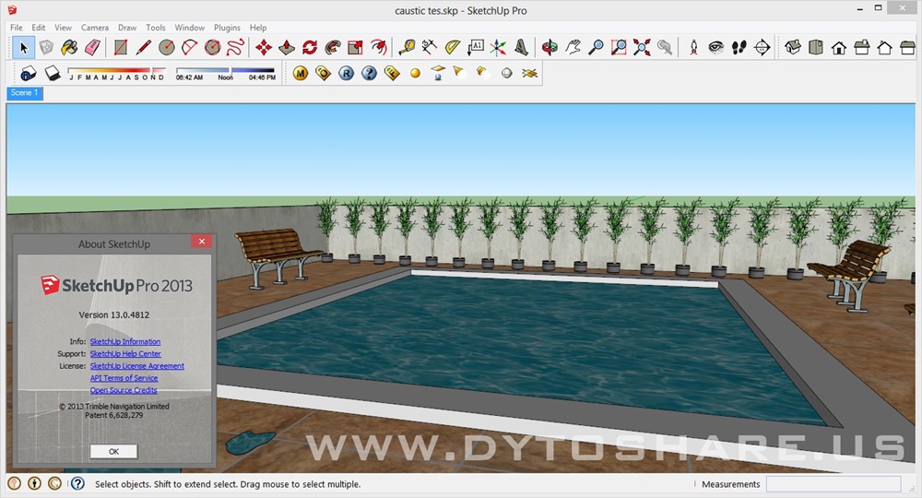Close the About SketchUp dialog
Image resolution: width=922 pixels, height=498 pixels.
201,241
